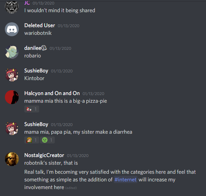This screenshot has height=196, width=206.
Task: Open the #internet channel mention link
Action: [126, 180]
